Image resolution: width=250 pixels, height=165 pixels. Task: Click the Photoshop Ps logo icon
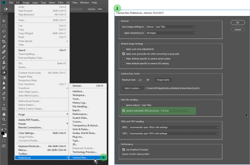[4, 2]
